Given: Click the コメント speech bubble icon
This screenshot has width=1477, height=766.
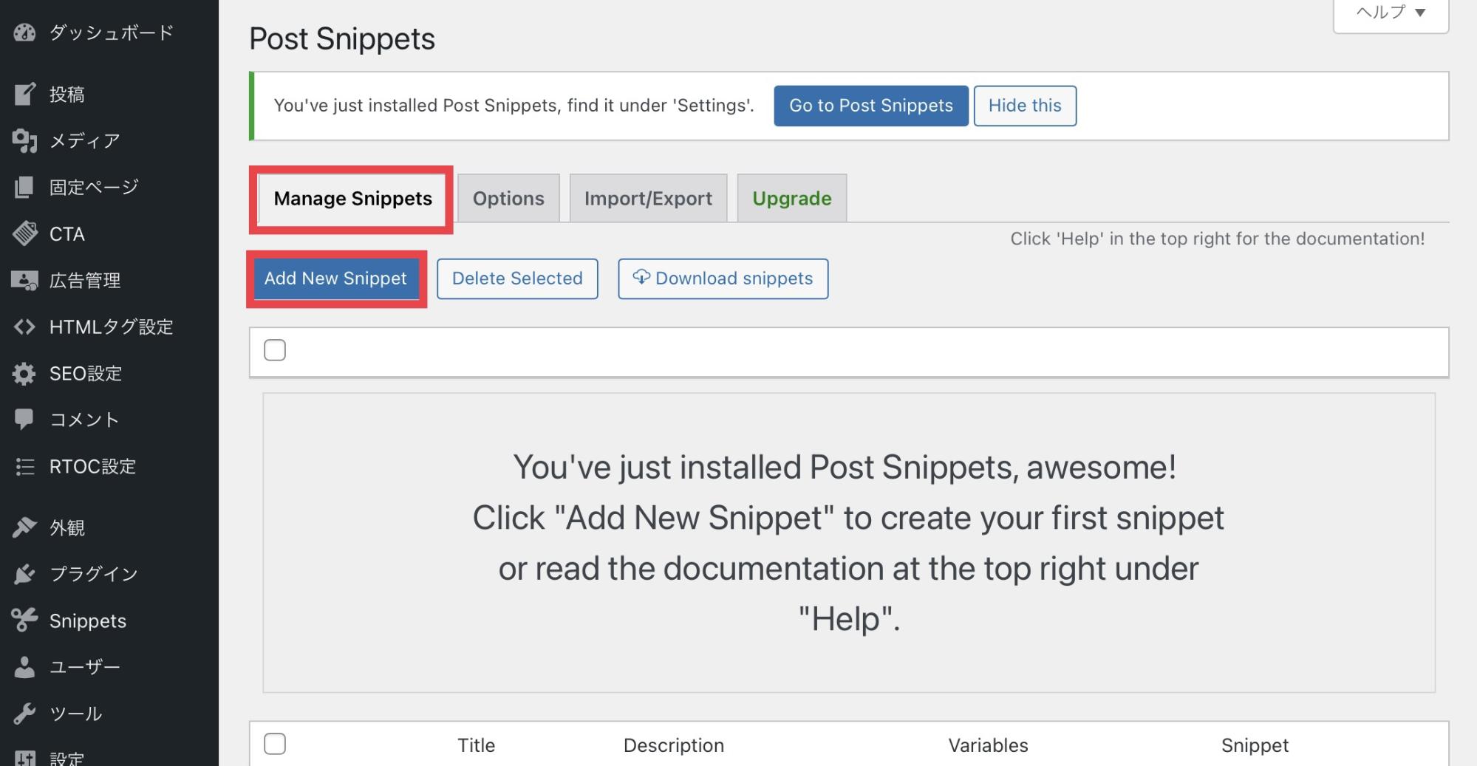Looking at the screenshot, I should [24, 420].
